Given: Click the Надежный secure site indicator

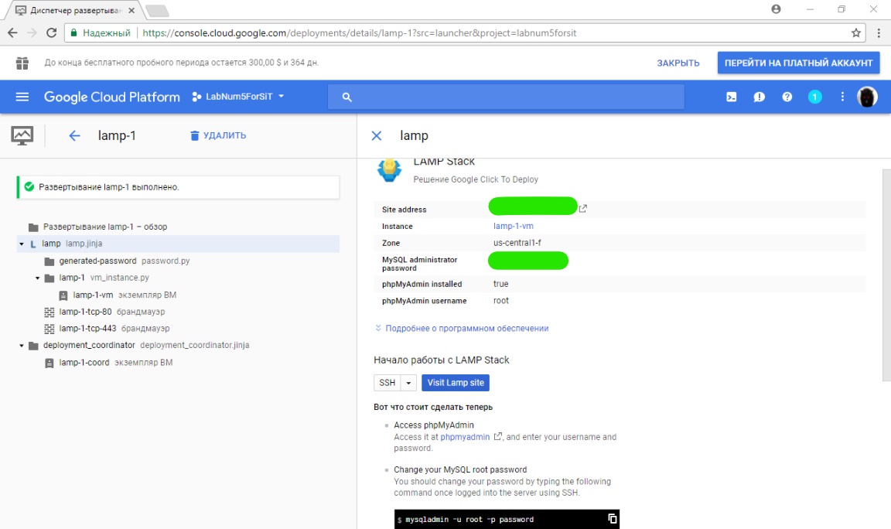Looking at the screenshot, I should (101, 33).
